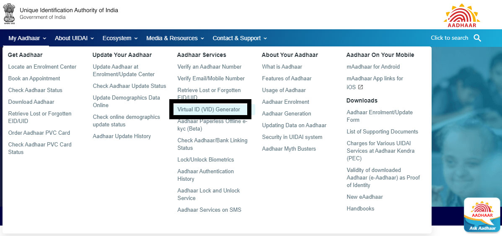This screenshot has width=502, height=236.
Task: Expand the Contact & Support dropdown
Action: 240,38
